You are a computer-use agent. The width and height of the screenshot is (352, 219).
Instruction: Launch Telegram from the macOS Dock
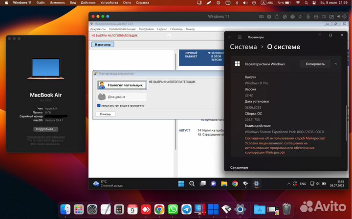tap(186, 209)
